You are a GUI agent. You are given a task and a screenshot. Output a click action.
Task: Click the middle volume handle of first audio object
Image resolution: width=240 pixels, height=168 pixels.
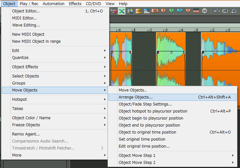click(x=121, y=52)
